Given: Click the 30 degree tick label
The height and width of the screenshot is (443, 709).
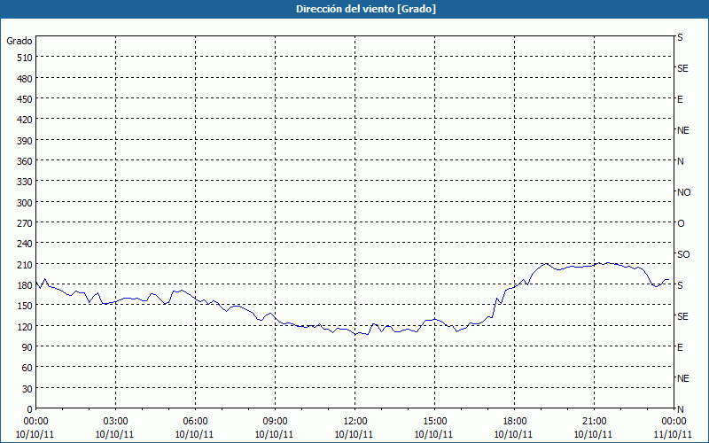Looking at the screenshot, I should [27, 389].
